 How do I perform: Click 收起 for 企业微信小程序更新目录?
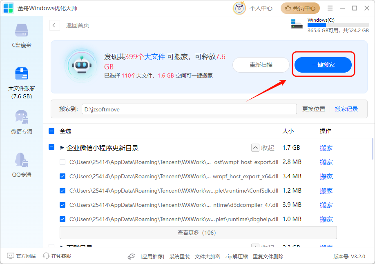263,148
